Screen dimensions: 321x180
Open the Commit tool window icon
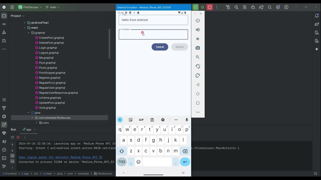coord(4,24)
